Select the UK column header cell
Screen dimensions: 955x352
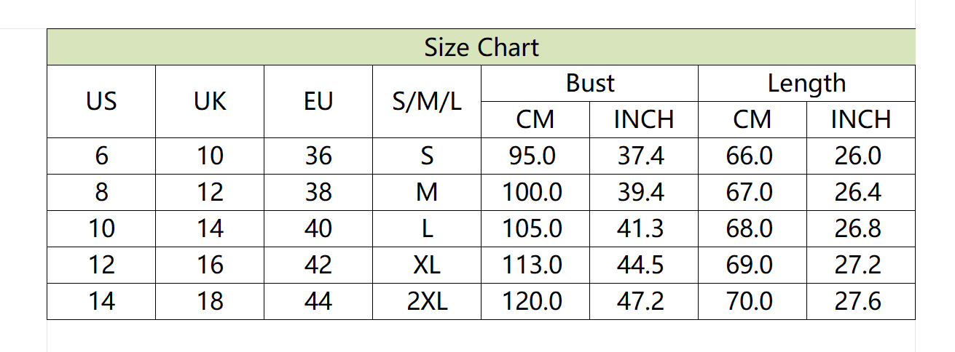point(210,101)
